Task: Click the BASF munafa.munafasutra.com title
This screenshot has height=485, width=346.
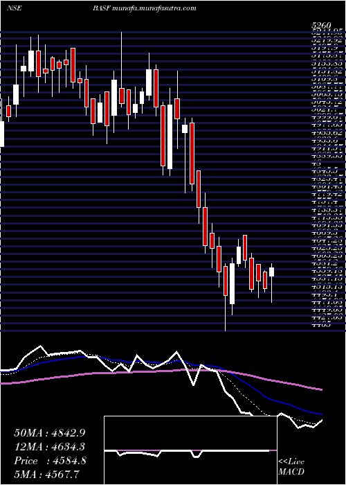Action: [144, 8]
